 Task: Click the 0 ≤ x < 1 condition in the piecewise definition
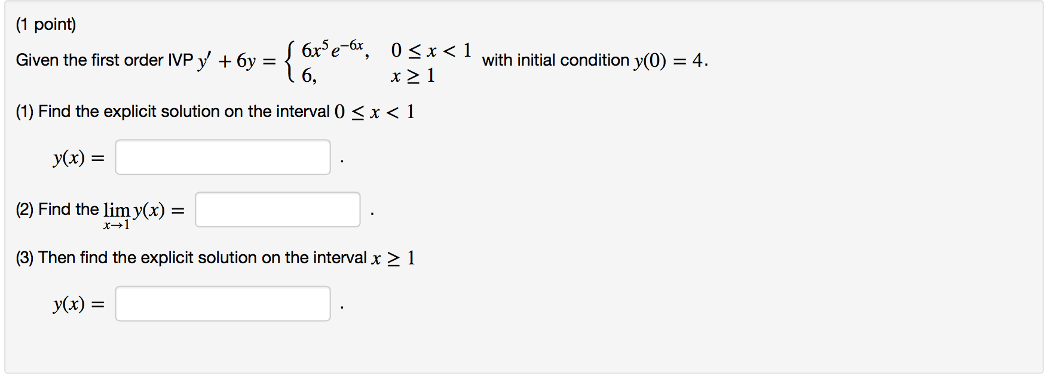click(x=431, y=50)
